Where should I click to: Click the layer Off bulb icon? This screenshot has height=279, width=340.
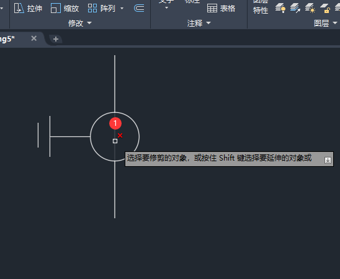[x=280, y=9]
